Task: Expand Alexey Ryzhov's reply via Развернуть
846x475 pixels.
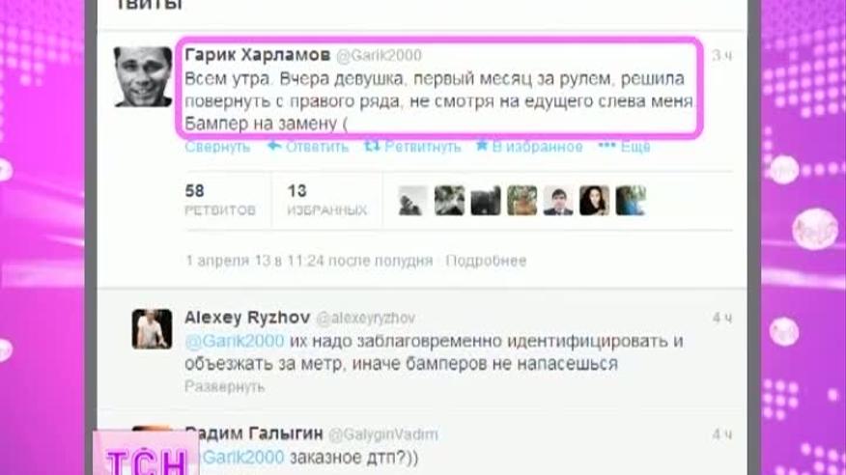Action: coord(224,386)
